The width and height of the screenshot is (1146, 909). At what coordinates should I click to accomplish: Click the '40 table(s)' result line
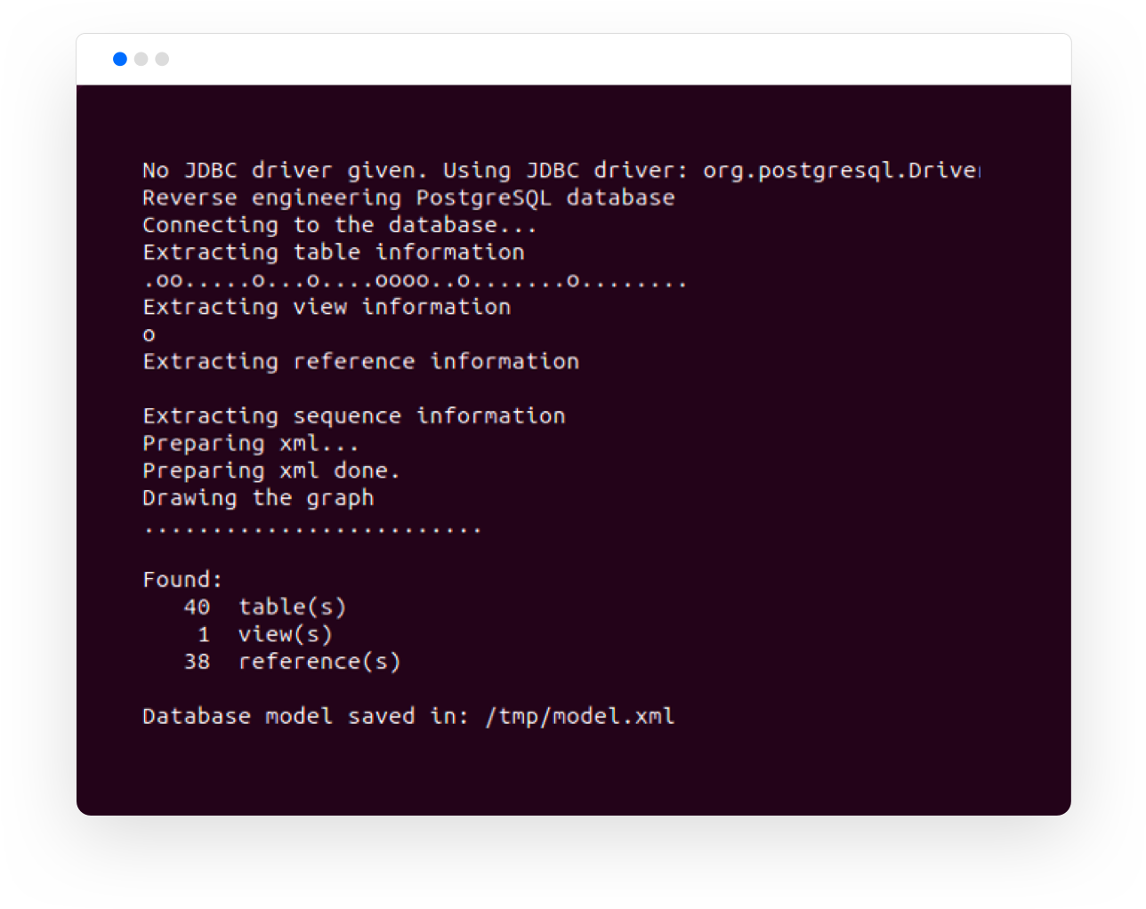[x=264, y=607]
